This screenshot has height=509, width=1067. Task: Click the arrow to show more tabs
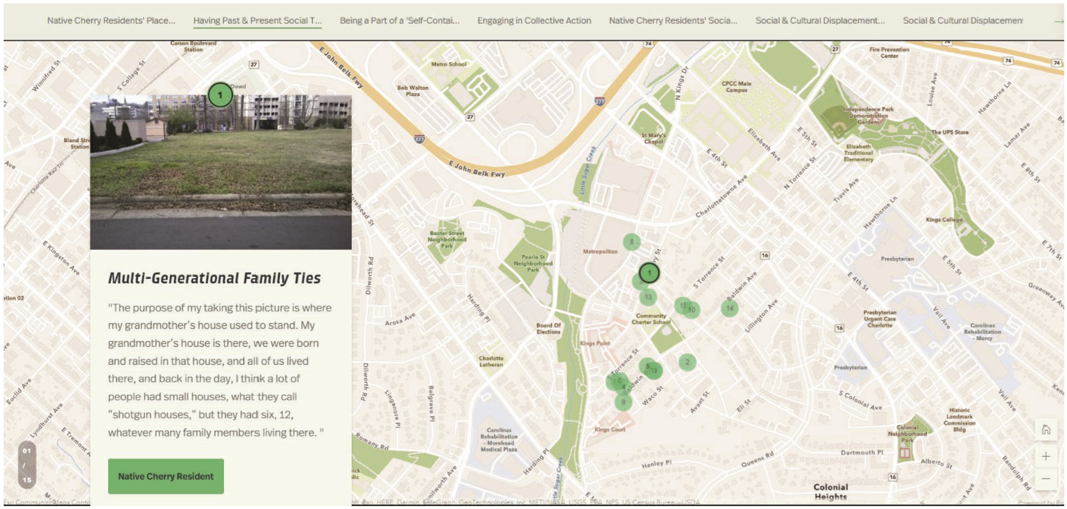pos(1058,21)
